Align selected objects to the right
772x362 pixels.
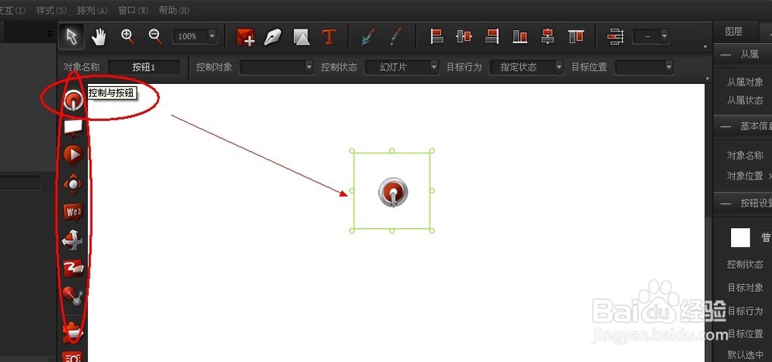[492, 36]
